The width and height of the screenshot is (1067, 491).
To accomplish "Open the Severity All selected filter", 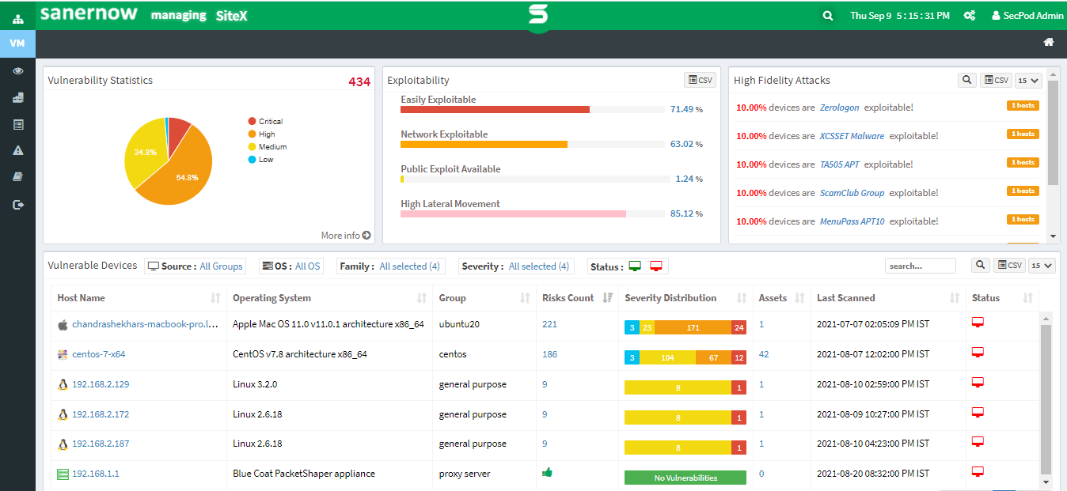I will [515, 266].
